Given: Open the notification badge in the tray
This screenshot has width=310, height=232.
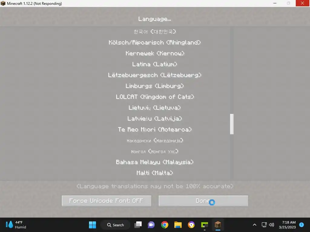Looking at the screenshot, I should tap(302, 225).
